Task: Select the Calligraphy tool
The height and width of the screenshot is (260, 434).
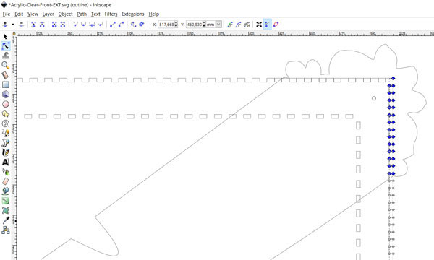Action: pos(6,152)
